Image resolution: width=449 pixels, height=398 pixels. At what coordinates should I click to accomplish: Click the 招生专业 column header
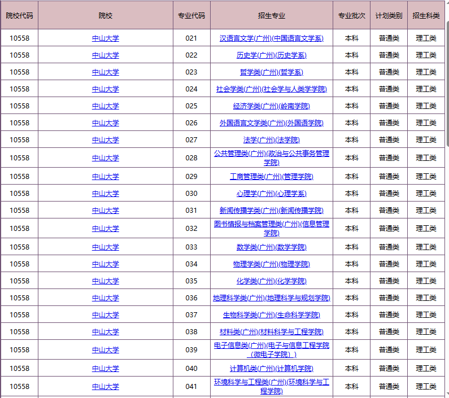tap(272, 15)
